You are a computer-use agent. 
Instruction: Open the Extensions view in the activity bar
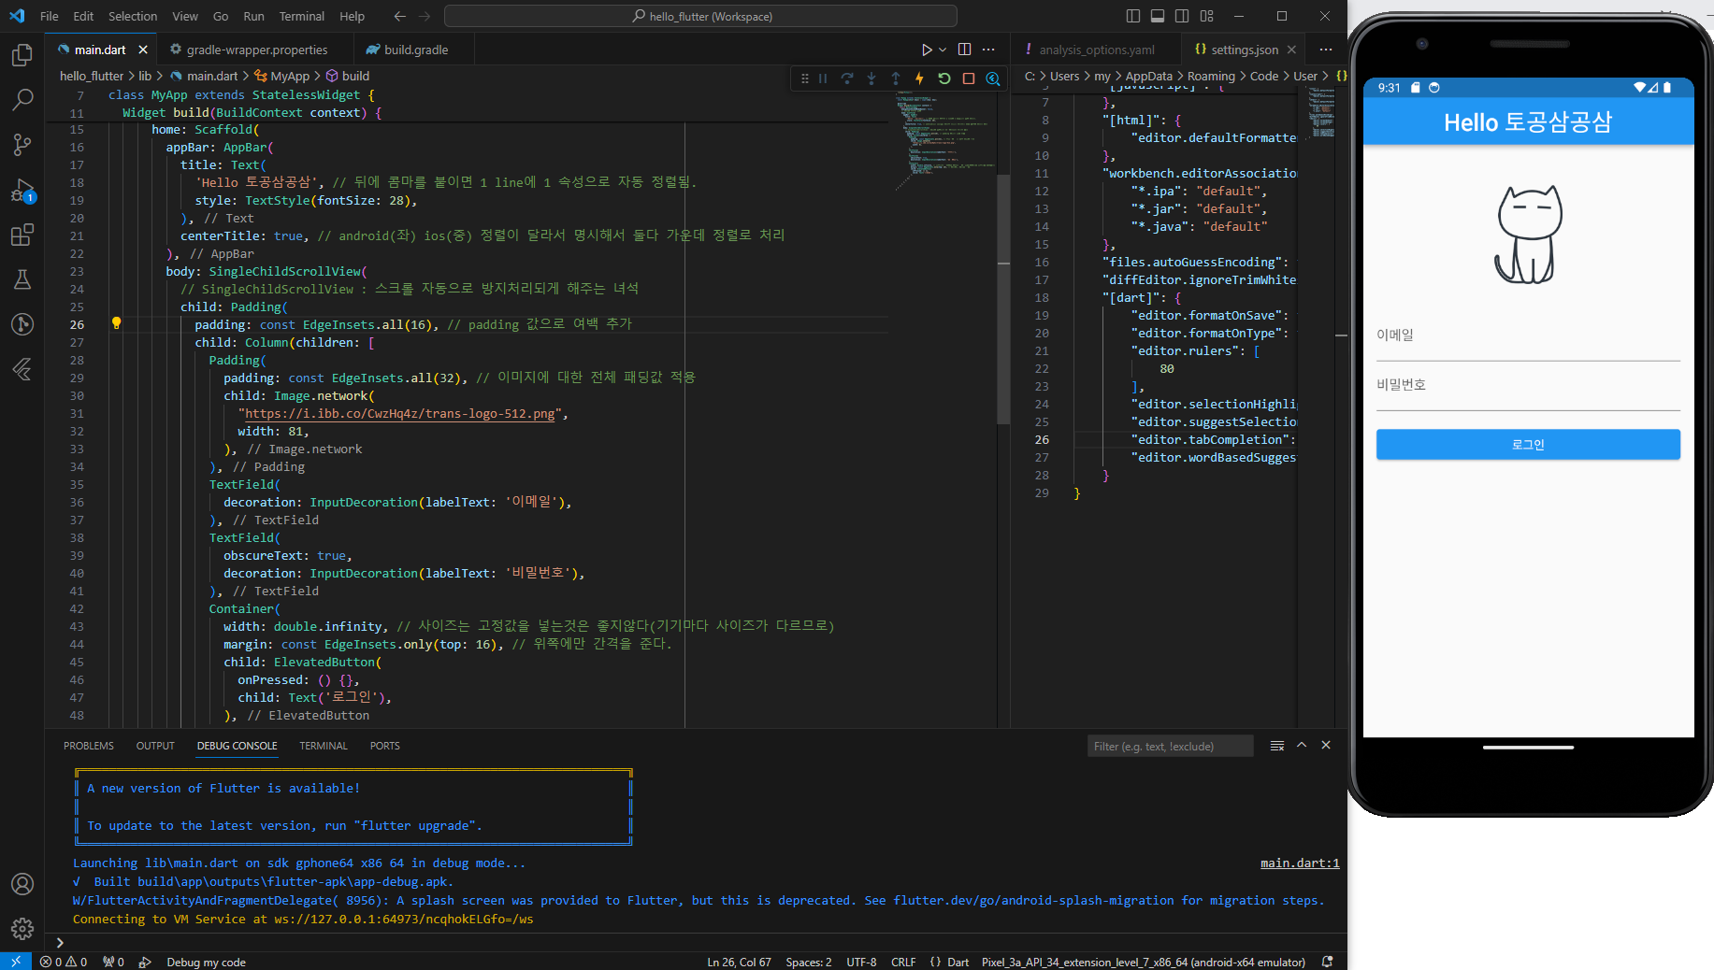coord(22,235)
